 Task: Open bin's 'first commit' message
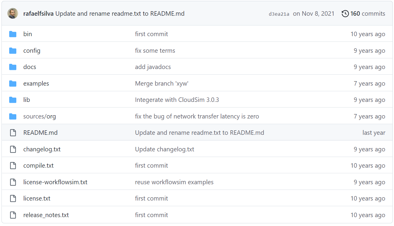152,34
